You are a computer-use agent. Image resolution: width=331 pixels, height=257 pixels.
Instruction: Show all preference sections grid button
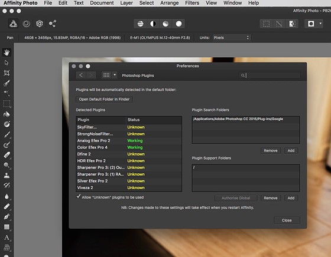(x=106, y=75)
